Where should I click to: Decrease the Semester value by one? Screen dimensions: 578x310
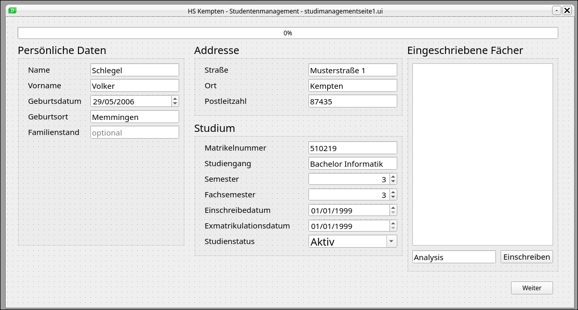[x=393, y=182]
